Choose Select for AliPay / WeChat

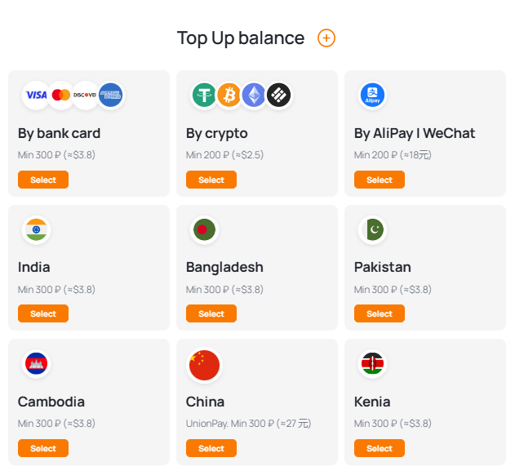(x=379, y=180)
